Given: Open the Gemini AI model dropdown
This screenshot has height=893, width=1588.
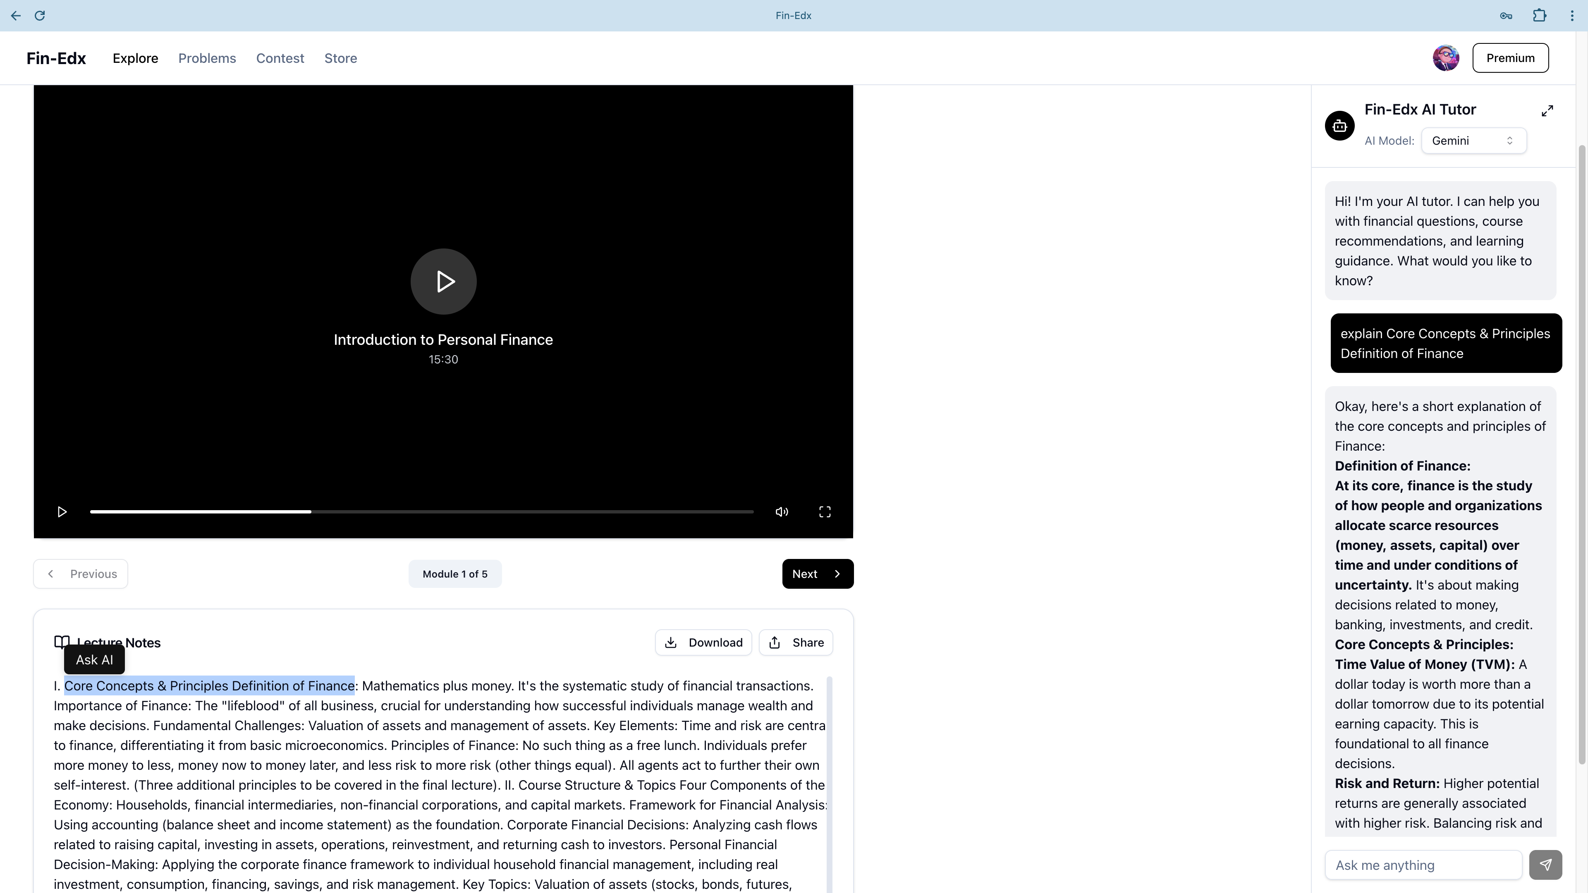Looking at the screenshot, I should pyautogui.click(x=1473, y=141).
